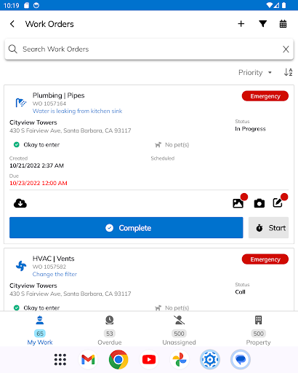Open the Property tab

click(x=258, y=330)
